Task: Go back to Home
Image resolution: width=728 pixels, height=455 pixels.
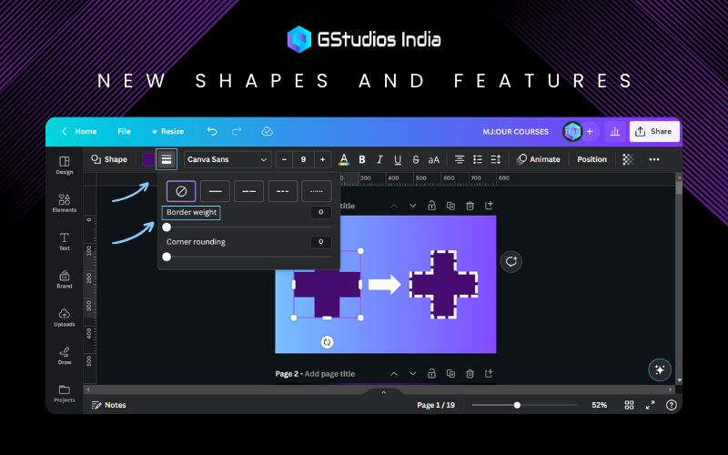Action: [79, 131]
